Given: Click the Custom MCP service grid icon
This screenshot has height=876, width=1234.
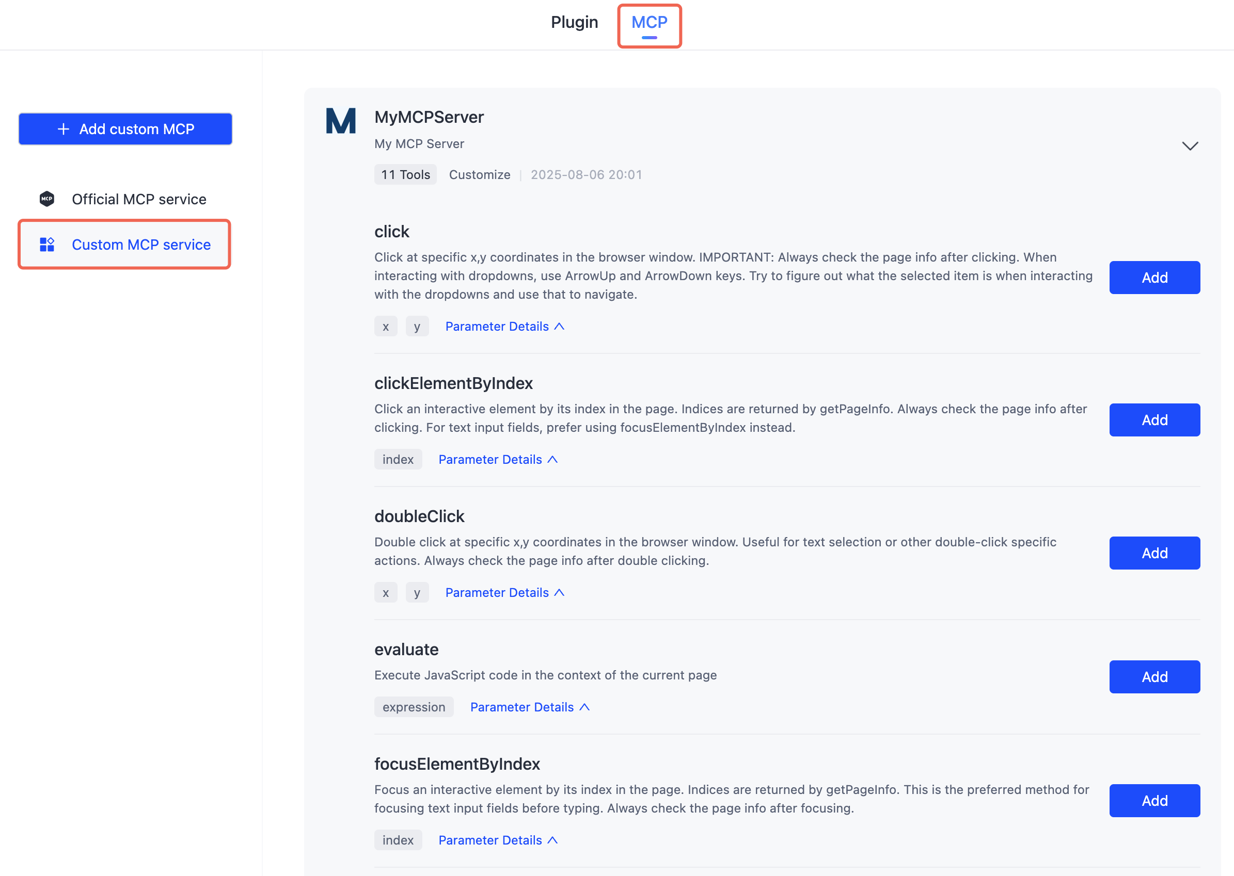Looking at the screenshot, I should click(x=47, y=245).
